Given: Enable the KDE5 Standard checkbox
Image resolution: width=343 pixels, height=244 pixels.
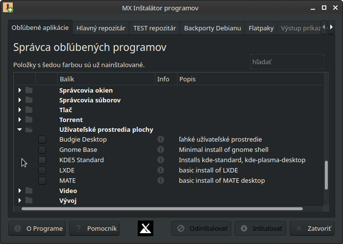Looking at the screenshot, I should pos(42,160).
